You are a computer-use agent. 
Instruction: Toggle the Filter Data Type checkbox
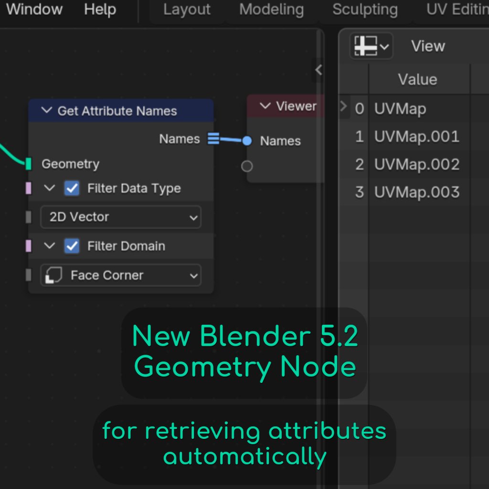[72, 188]
